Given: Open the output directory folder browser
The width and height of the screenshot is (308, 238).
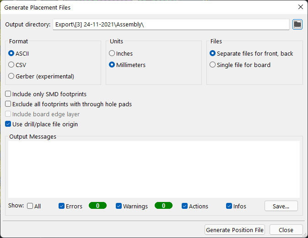Looking at the screenshot, I should (297, 25).
